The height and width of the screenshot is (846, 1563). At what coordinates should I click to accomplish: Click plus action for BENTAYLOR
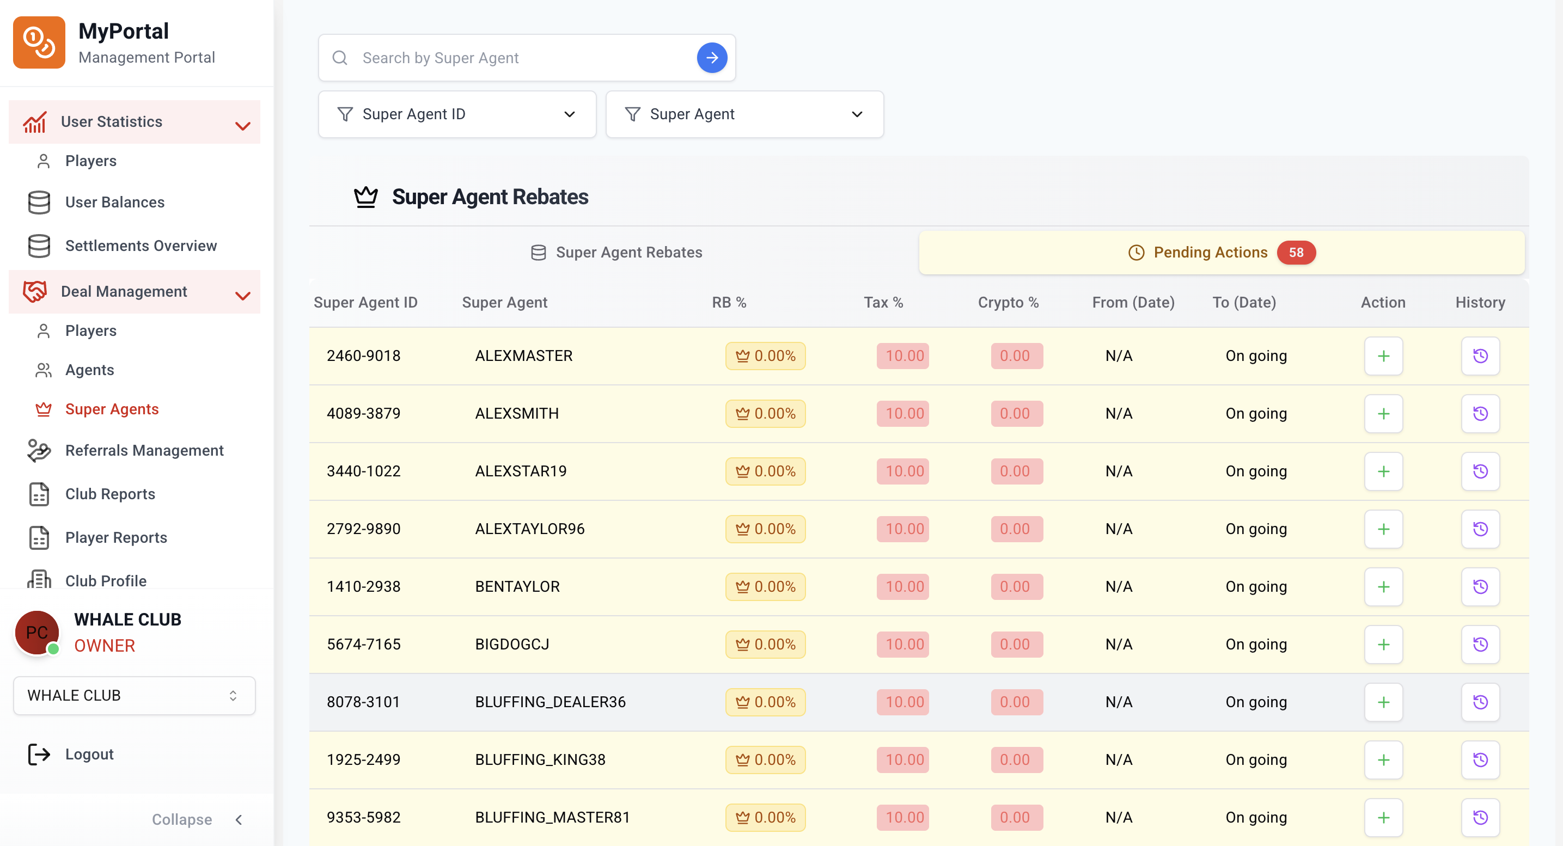1383,586
